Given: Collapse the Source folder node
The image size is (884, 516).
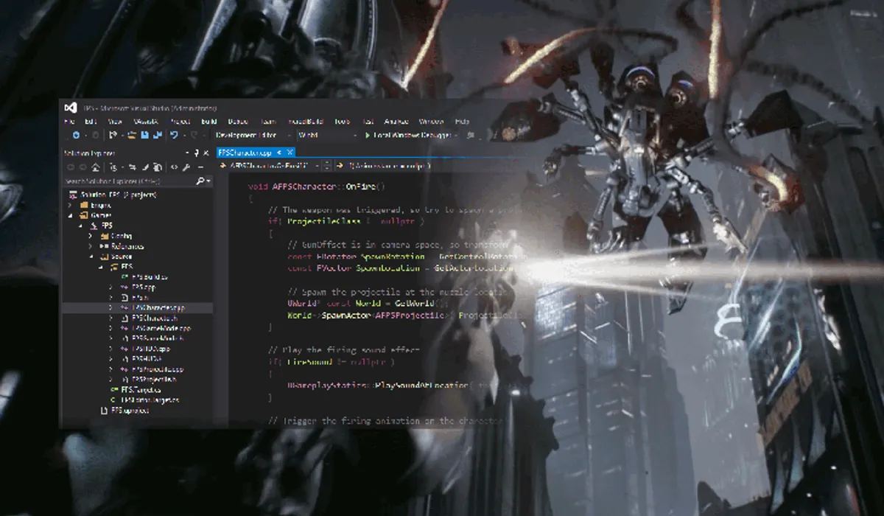Looking at the screenshot, I should [x=91, y=257].
